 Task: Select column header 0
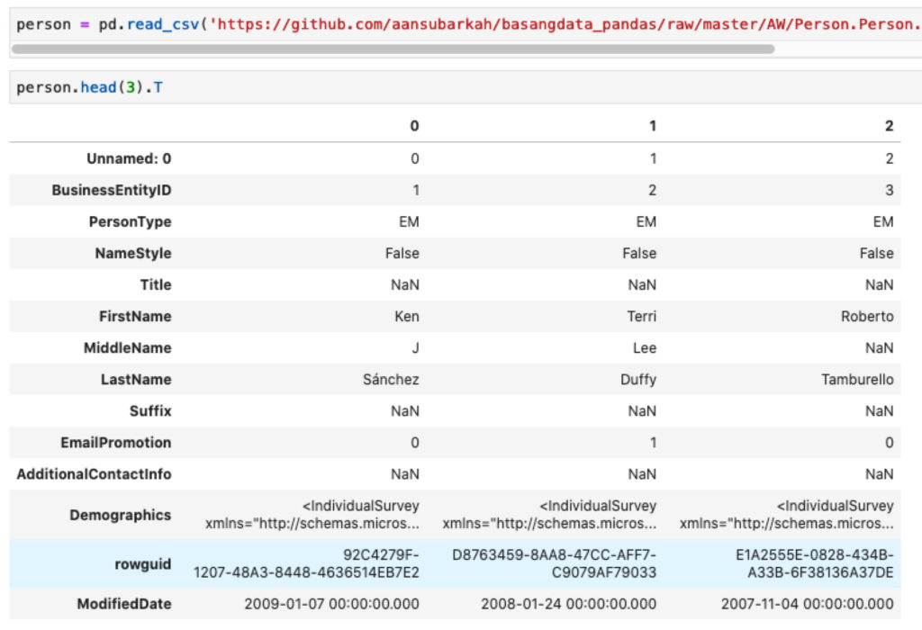point(414,126)
